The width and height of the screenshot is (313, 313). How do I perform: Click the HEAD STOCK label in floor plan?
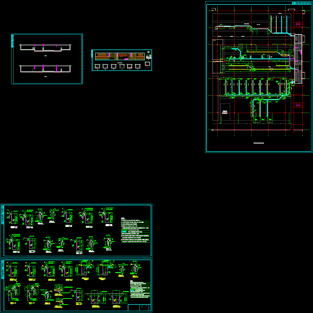point(225,112)
